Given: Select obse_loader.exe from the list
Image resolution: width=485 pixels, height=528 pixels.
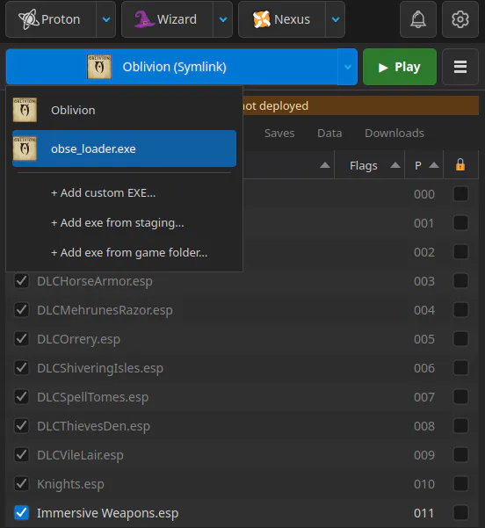Looking at the screenshot, I should click(124, 148).
